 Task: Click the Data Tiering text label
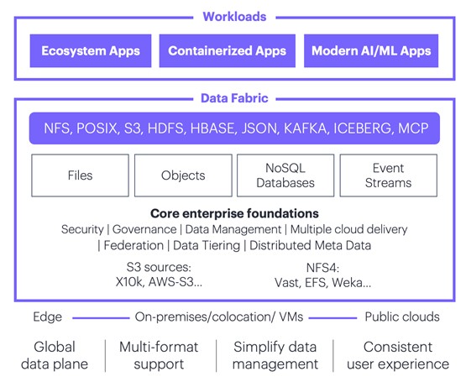(x=207, y=245)
